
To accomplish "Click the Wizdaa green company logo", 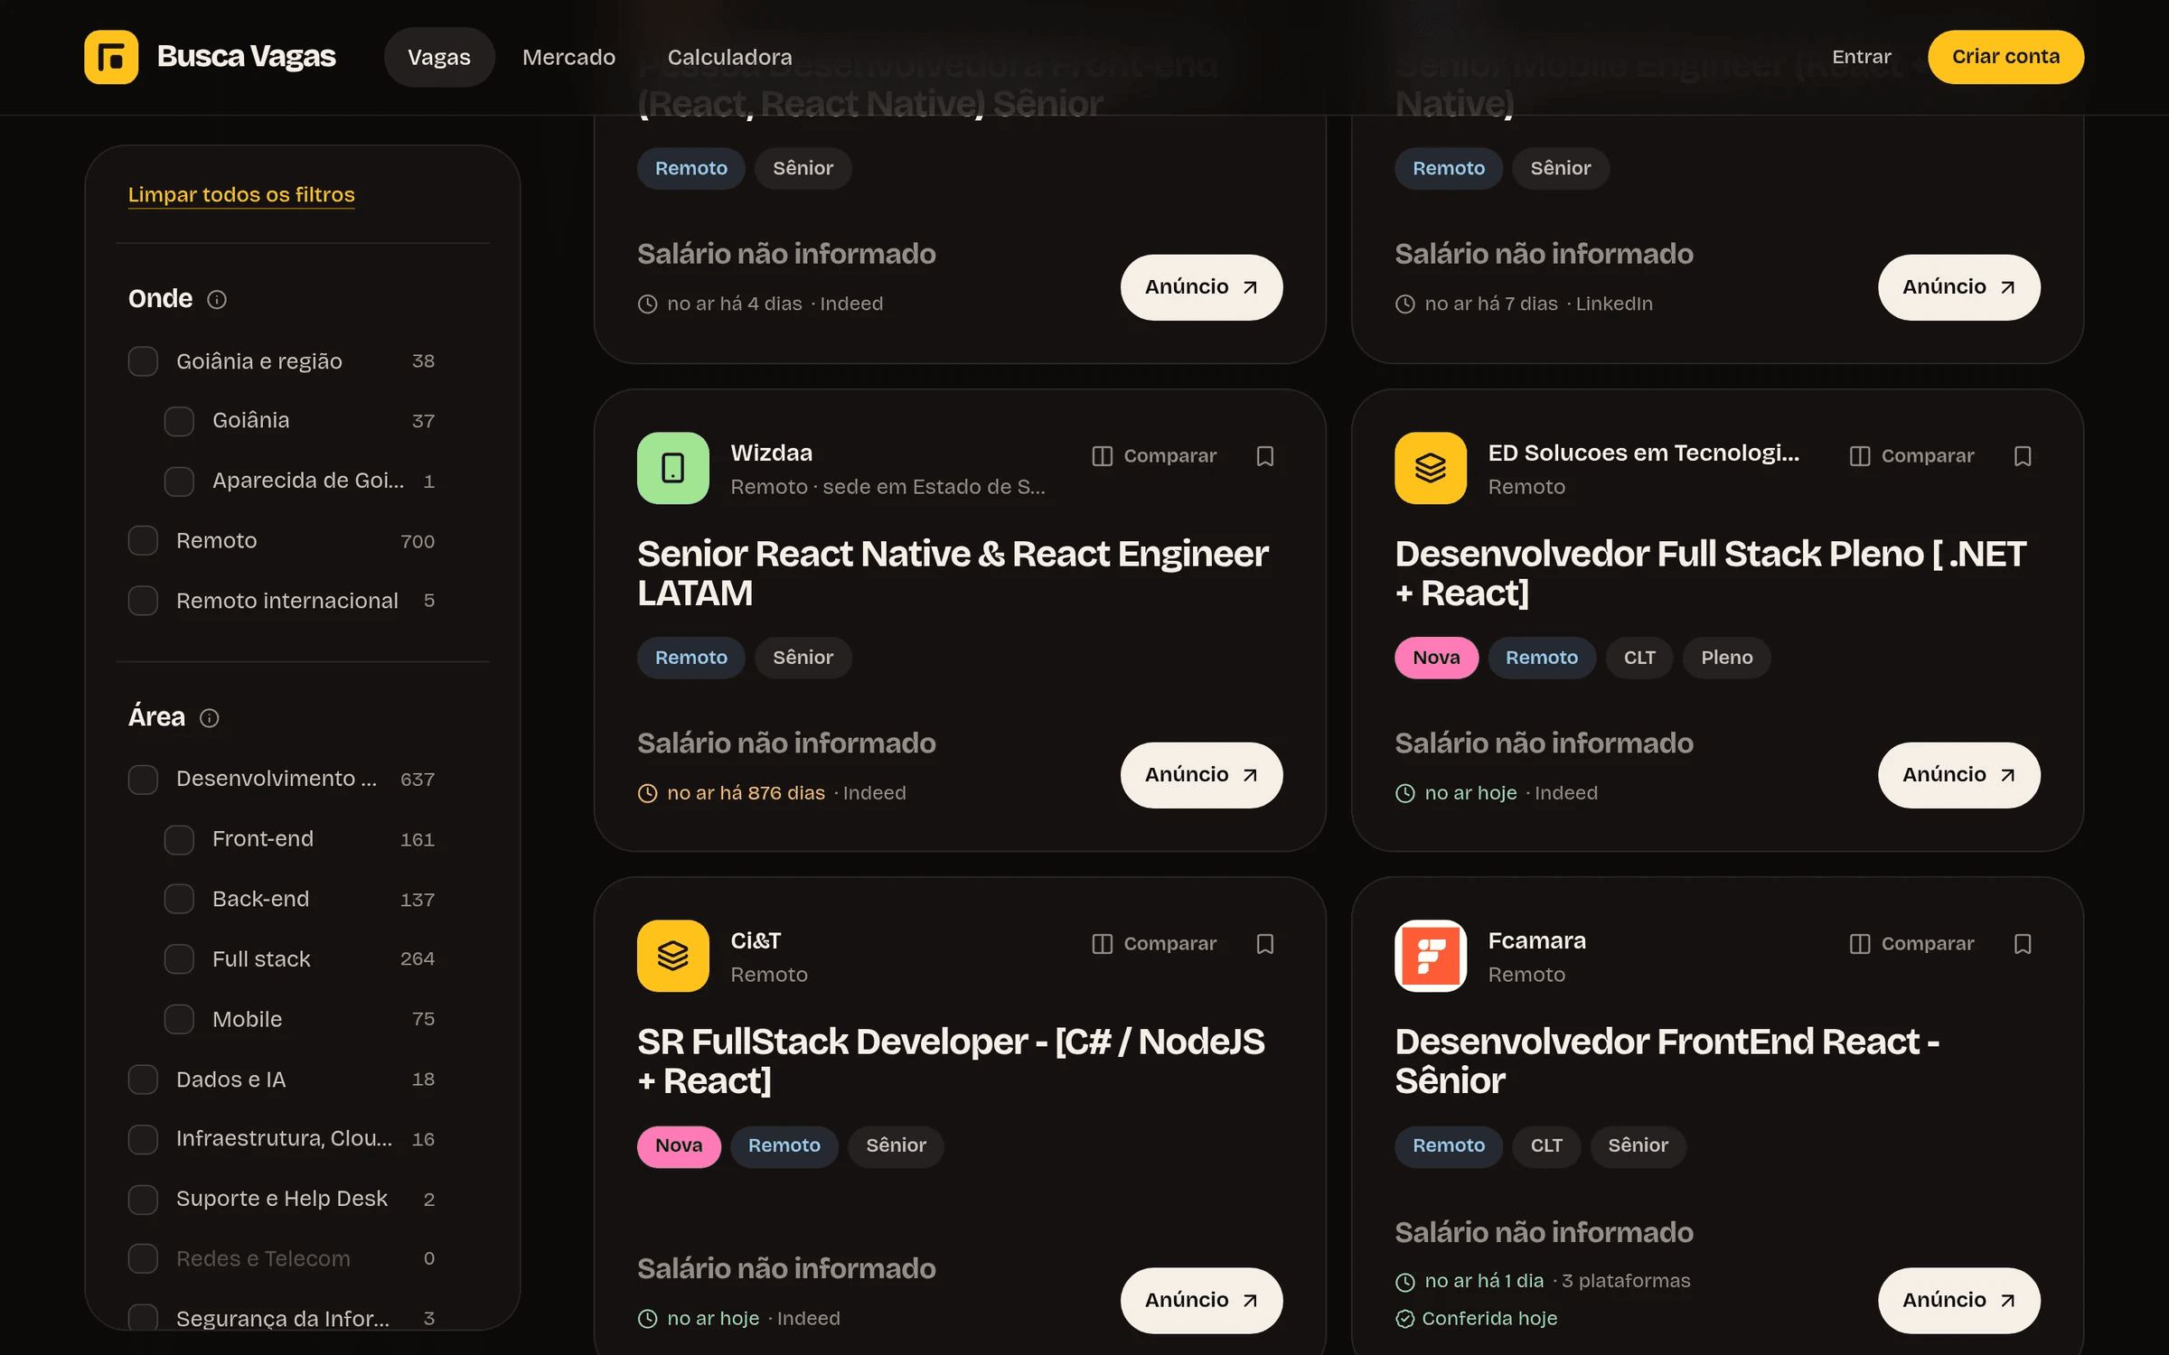I will tap(673, 468).
